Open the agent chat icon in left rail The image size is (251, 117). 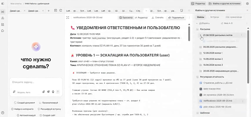pyautogui.click(x=3, y=12)
